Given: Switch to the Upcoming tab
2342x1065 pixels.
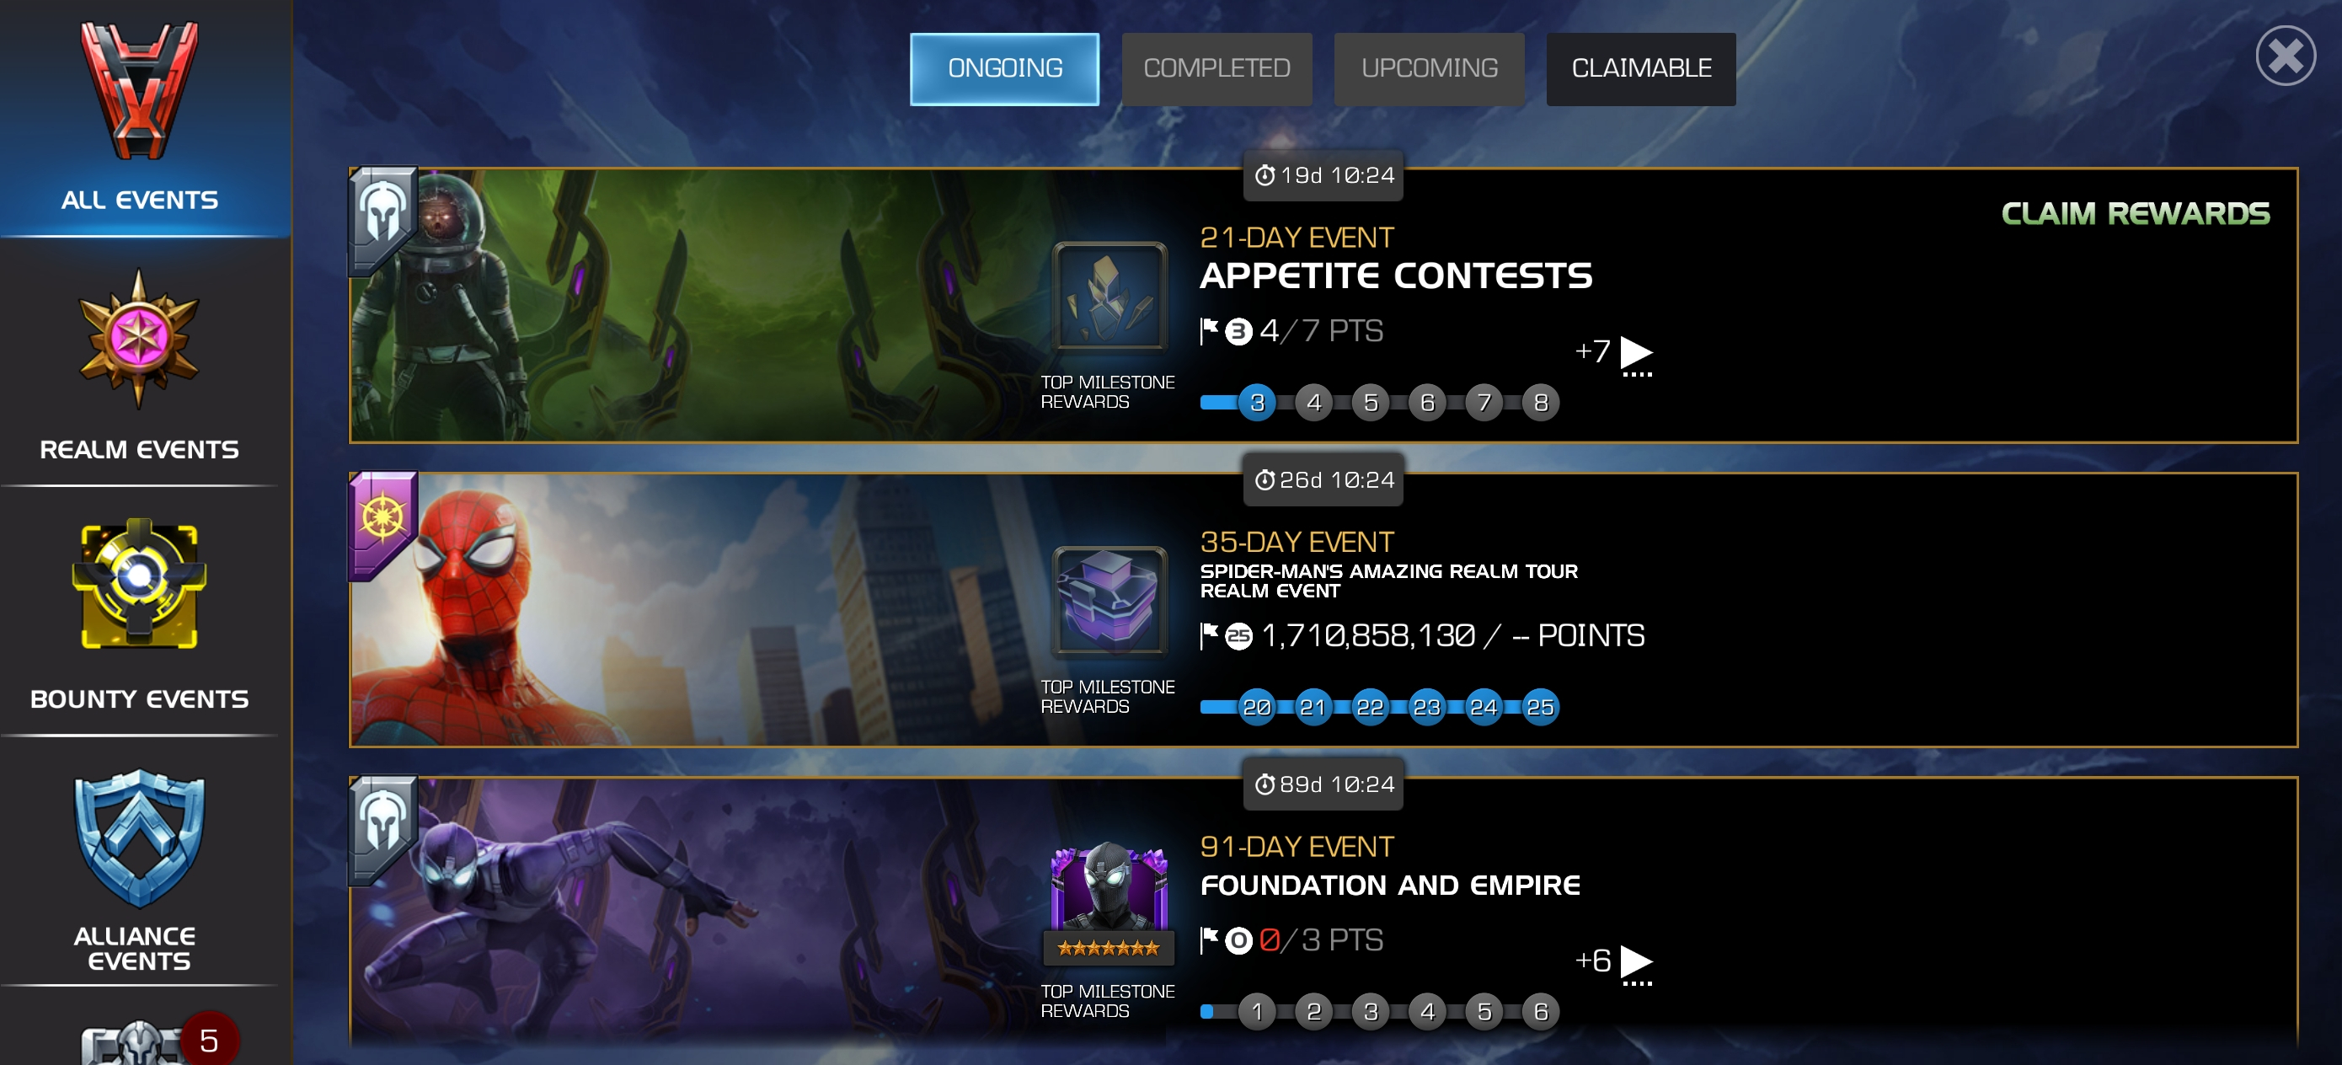Looking at the screenshot, I should pyautogui.click(x=1429, y=69).
